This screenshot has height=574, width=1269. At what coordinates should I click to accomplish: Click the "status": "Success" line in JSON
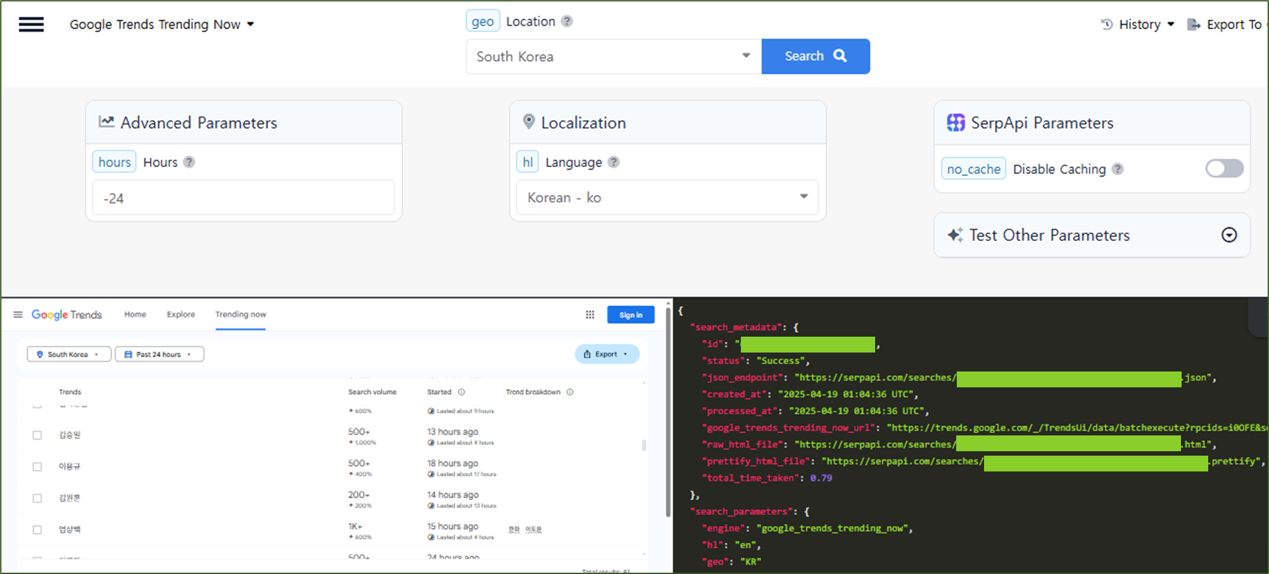point(755,361)
